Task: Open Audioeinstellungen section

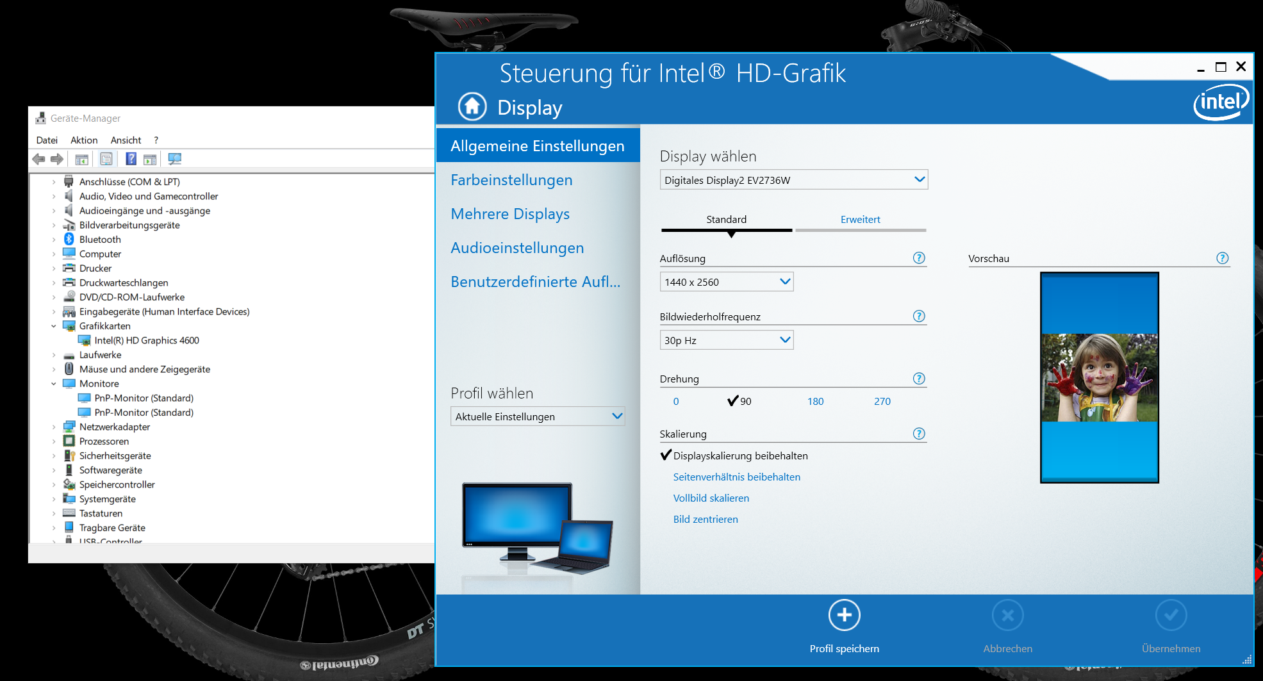Action: [517, 248]
